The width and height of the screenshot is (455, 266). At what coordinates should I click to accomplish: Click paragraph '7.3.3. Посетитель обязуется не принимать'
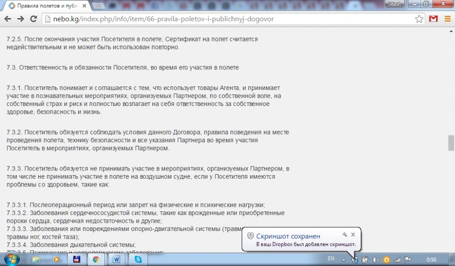click(x=148, y=176)
